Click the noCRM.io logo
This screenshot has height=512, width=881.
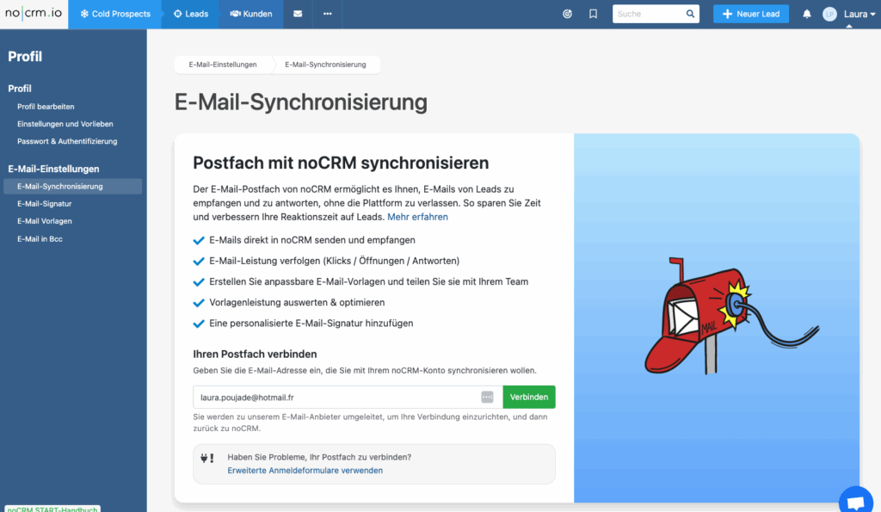[34, 14]
